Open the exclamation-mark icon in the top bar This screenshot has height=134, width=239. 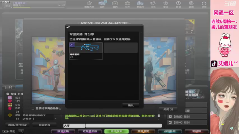178,4
